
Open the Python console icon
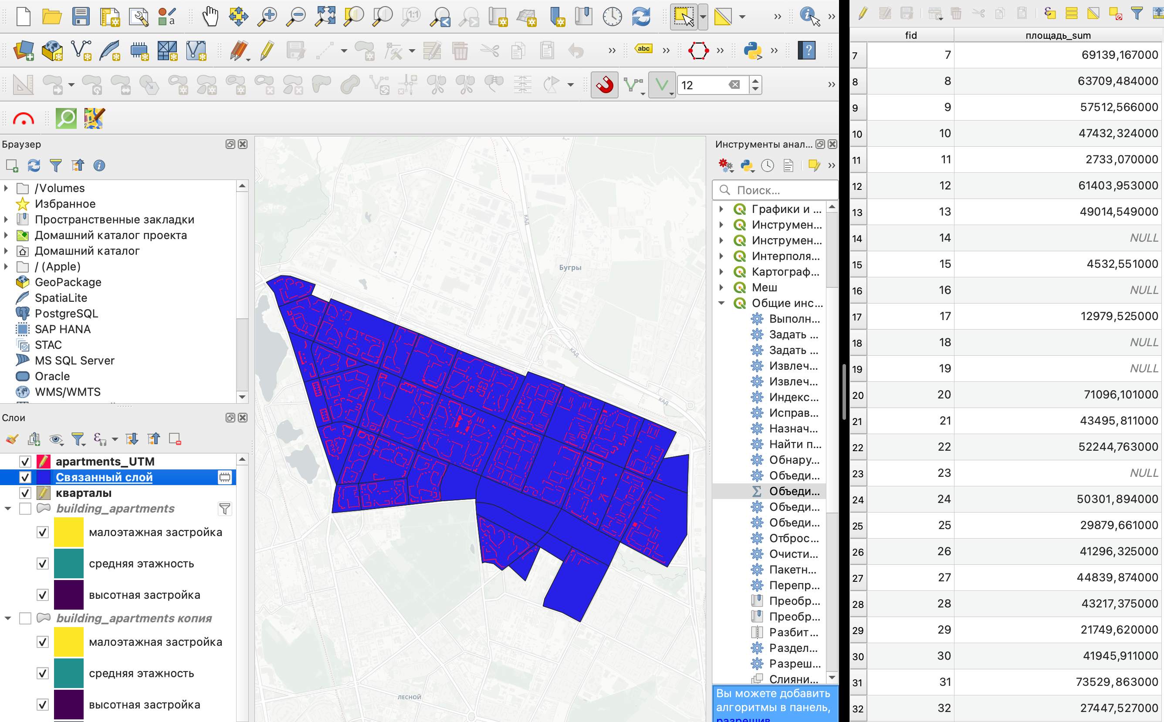752,50
